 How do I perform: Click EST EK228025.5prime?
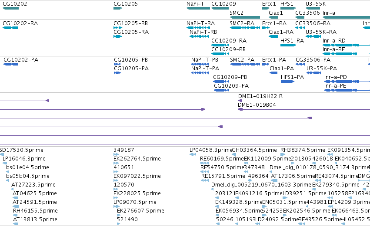[137, 193]
